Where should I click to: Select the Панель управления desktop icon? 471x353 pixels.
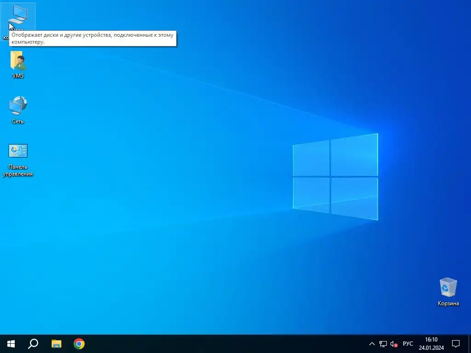pos(18,151)
